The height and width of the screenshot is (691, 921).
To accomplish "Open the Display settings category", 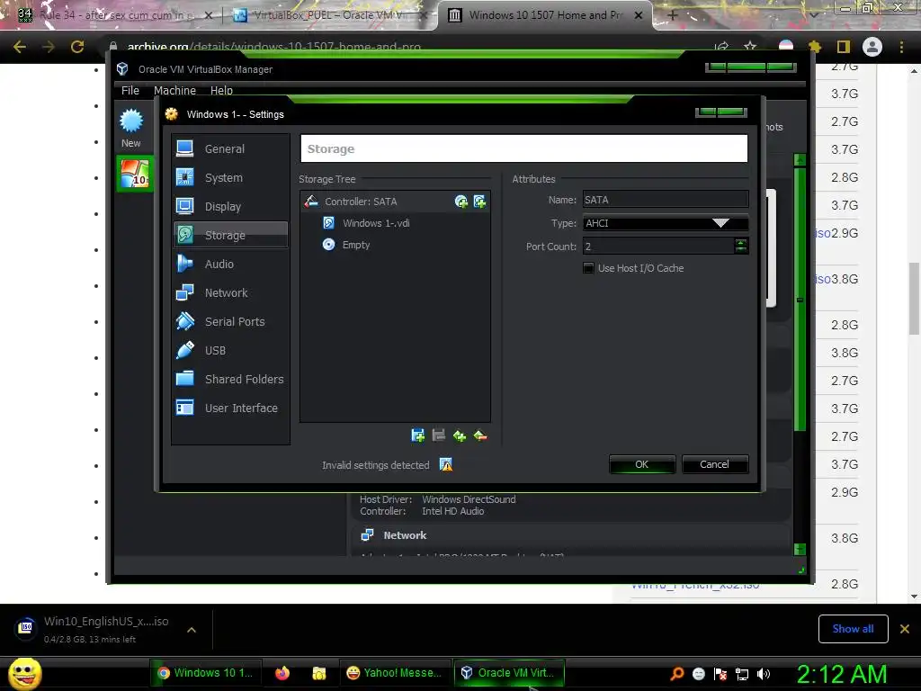I will [x=230, y=206].
